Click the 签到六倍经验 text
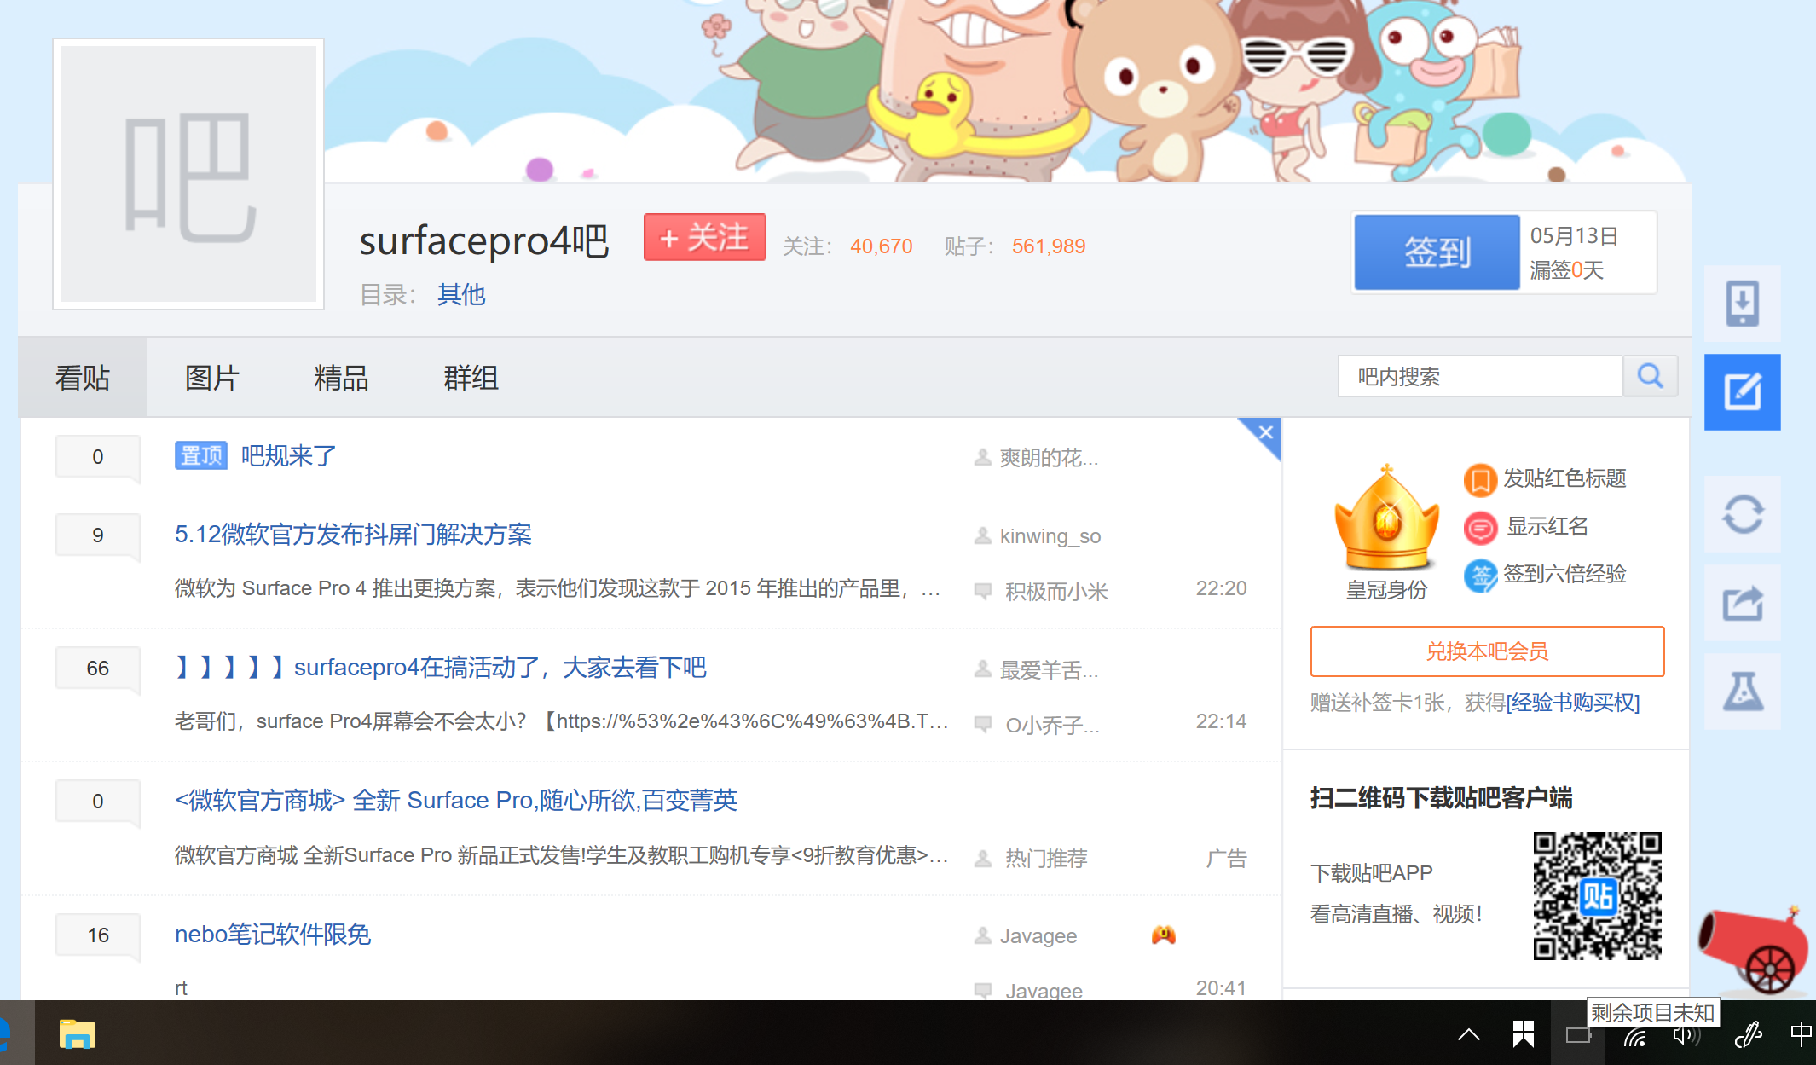This screenshot has height=1065, width=1816. 1564,574
